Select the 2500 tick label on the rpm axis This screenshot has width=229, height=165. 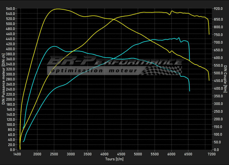[x=54, y=154]
